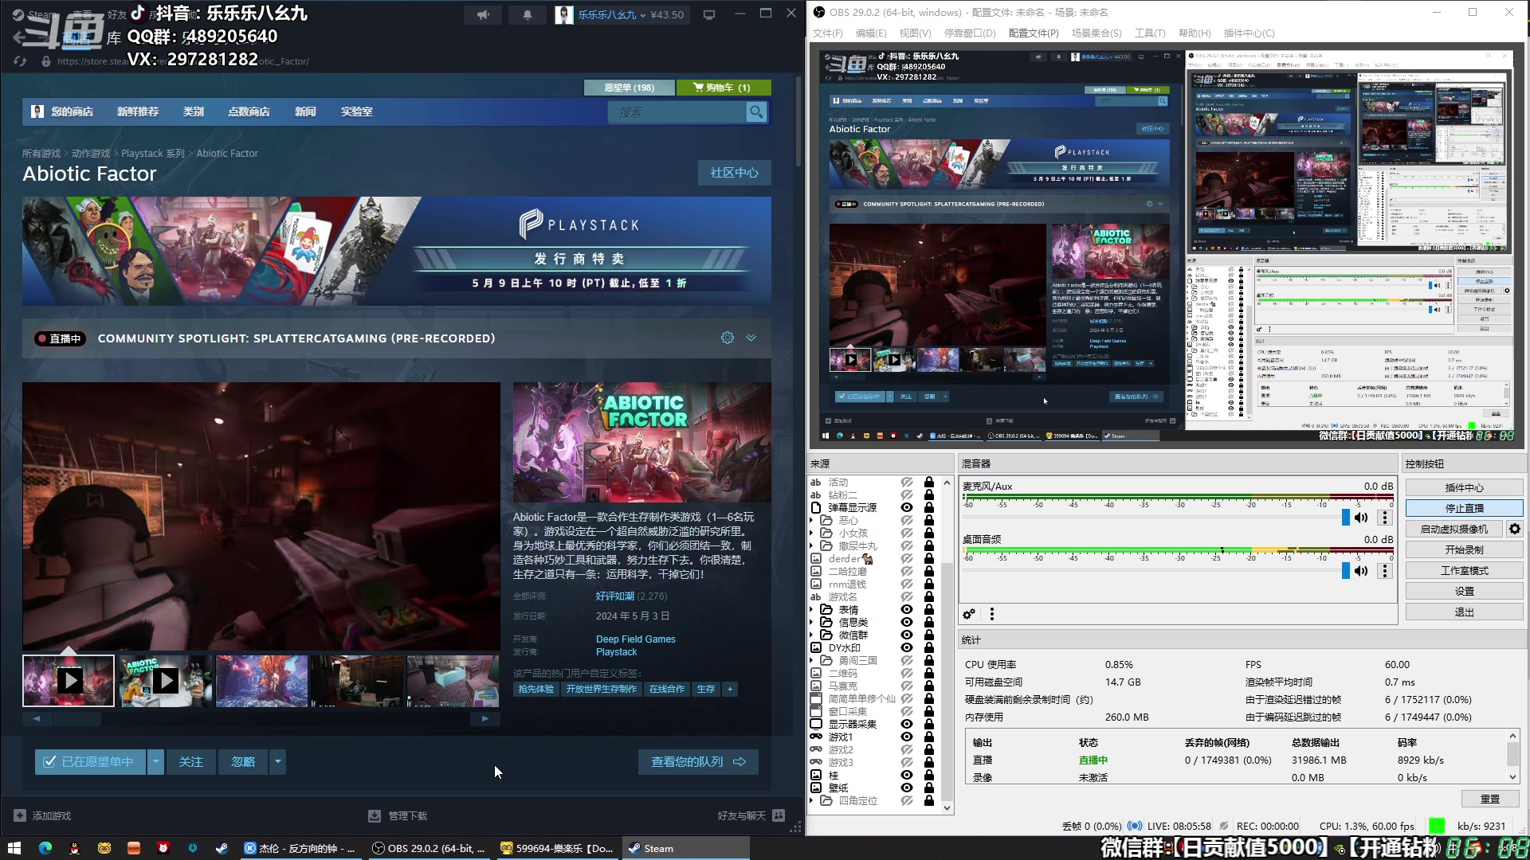Click the 管理下载 download icon
1530x860 pixels.
click(375, 815)
